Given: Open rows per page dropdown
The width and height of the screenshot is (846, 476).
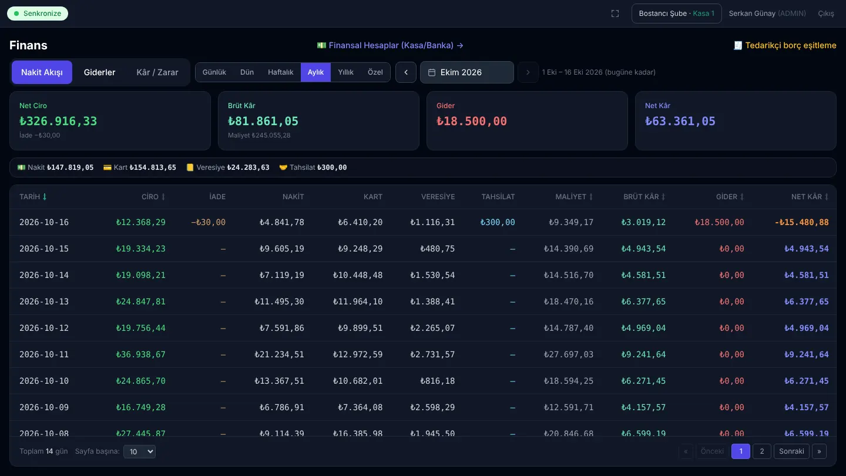Looking at the screenshot, I should pyautogui.click(x=140, y=451).
